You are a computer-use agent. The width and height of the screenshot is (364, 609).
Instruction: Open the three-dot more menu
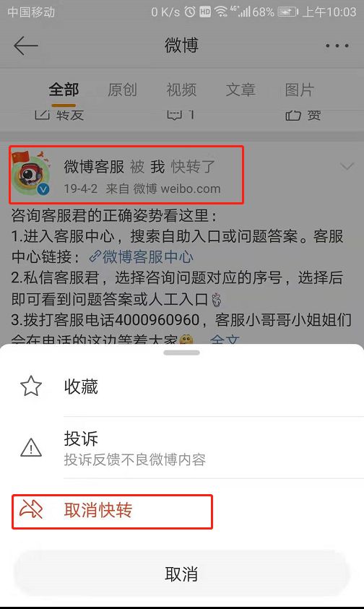coord(337,46)
